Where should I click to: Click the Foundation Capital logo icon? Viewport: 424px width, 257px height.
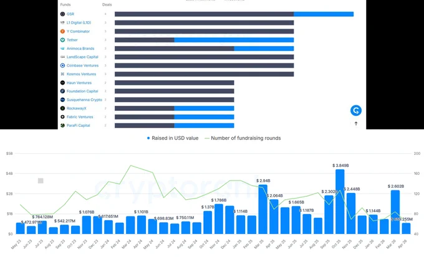pos(62,91)
